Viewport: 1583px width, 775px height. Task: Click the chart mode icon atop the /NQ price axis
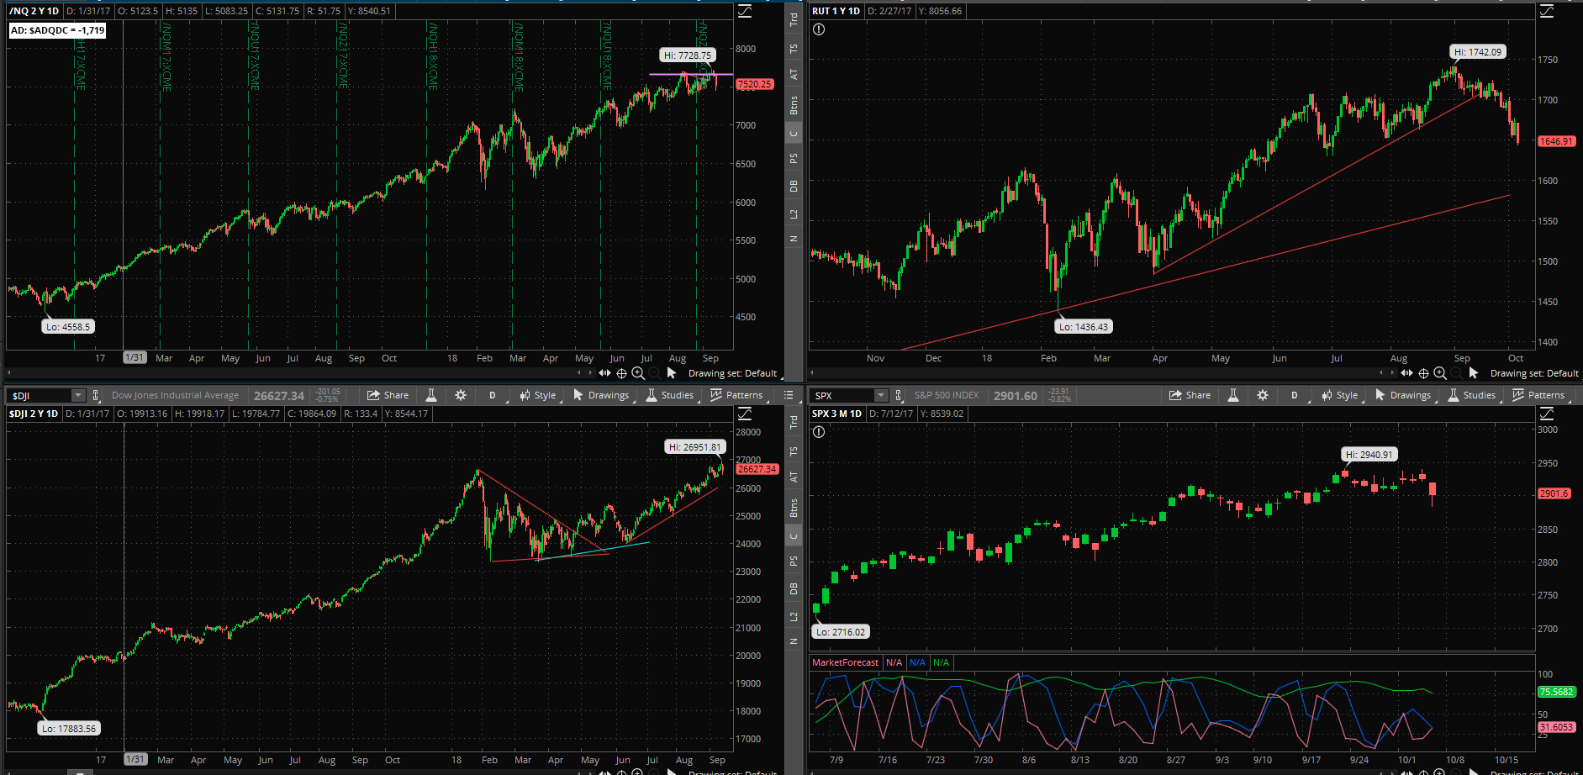click(745, 11)
